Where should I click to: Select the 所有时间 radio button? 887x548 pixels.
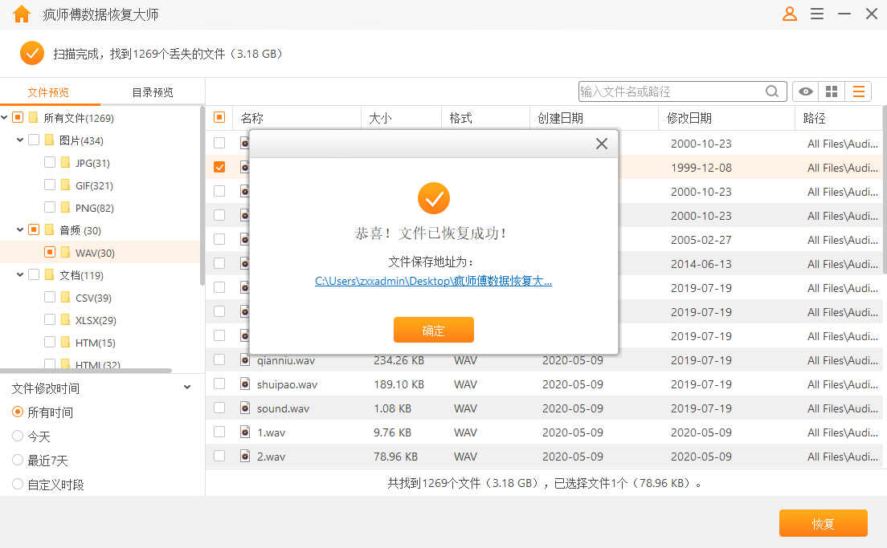coord(17,413)
